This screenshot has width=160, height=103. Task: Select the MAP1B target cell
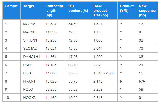click(x=29, y=32)
